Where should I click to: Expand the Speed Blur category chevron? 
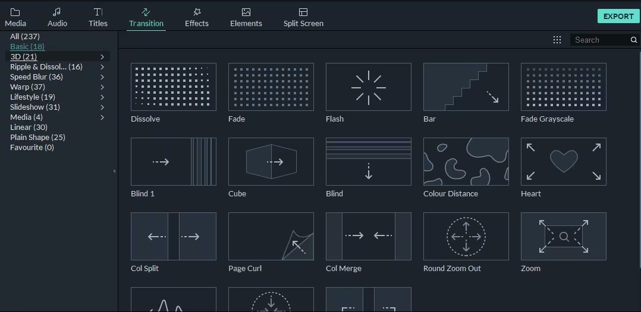(102, 77)
